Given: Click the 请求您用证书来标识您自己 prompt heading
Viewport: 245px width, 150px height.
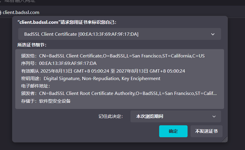Looking at the screenshot, I should click(67, 22).
